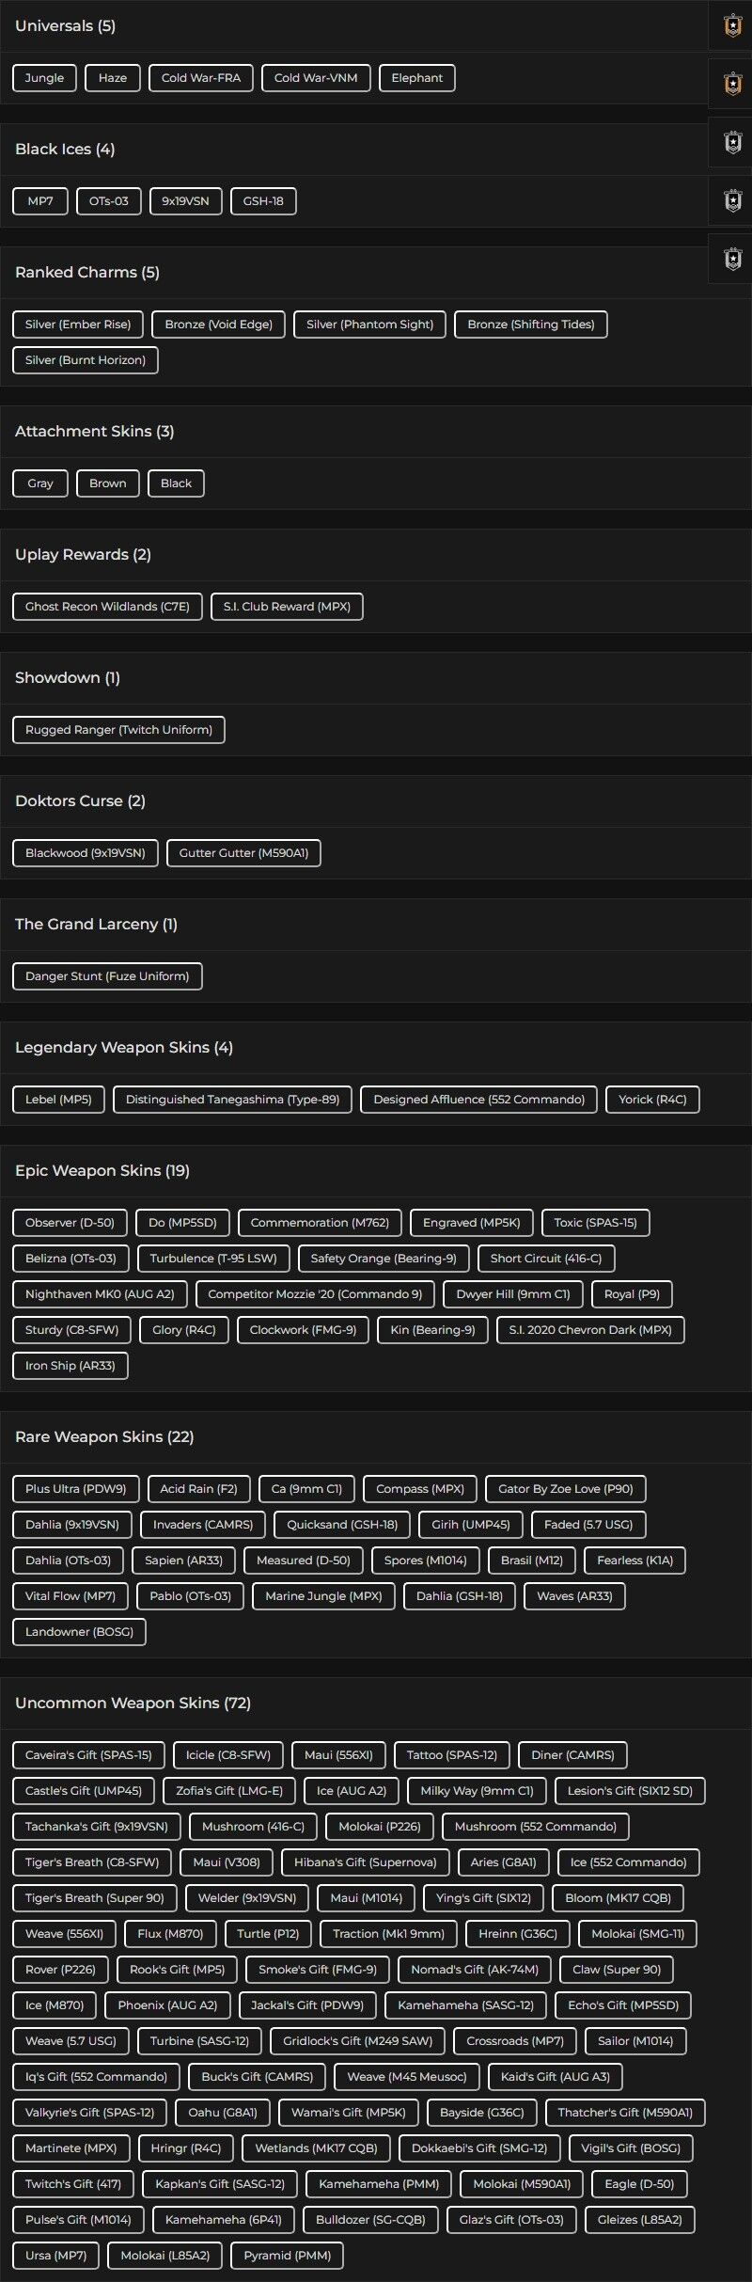Click the second bronze ranked charm icon
Viewport: 752px width, 2282px height.
pyautogui.click(x=732, y=84)
